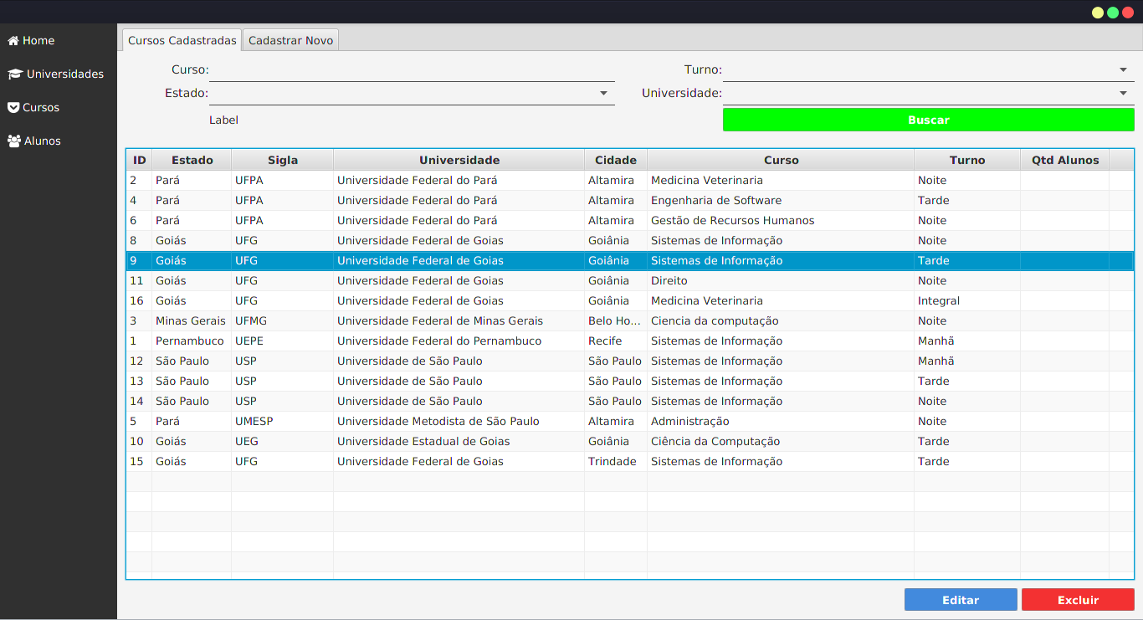Screen dimensions: 1143x620
Task: Open the Home menu label
Action: [38, 40]
